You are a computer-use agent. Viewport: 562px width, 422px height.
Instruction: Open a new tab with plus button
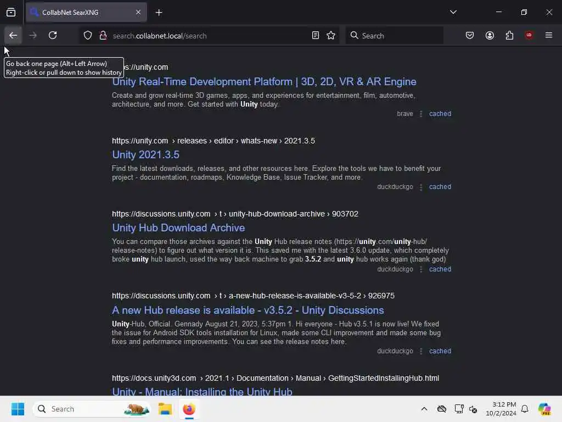(x=159, y=13)
